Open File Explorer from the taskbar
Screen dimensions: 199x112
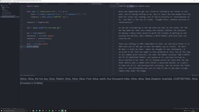pos(33,111)
